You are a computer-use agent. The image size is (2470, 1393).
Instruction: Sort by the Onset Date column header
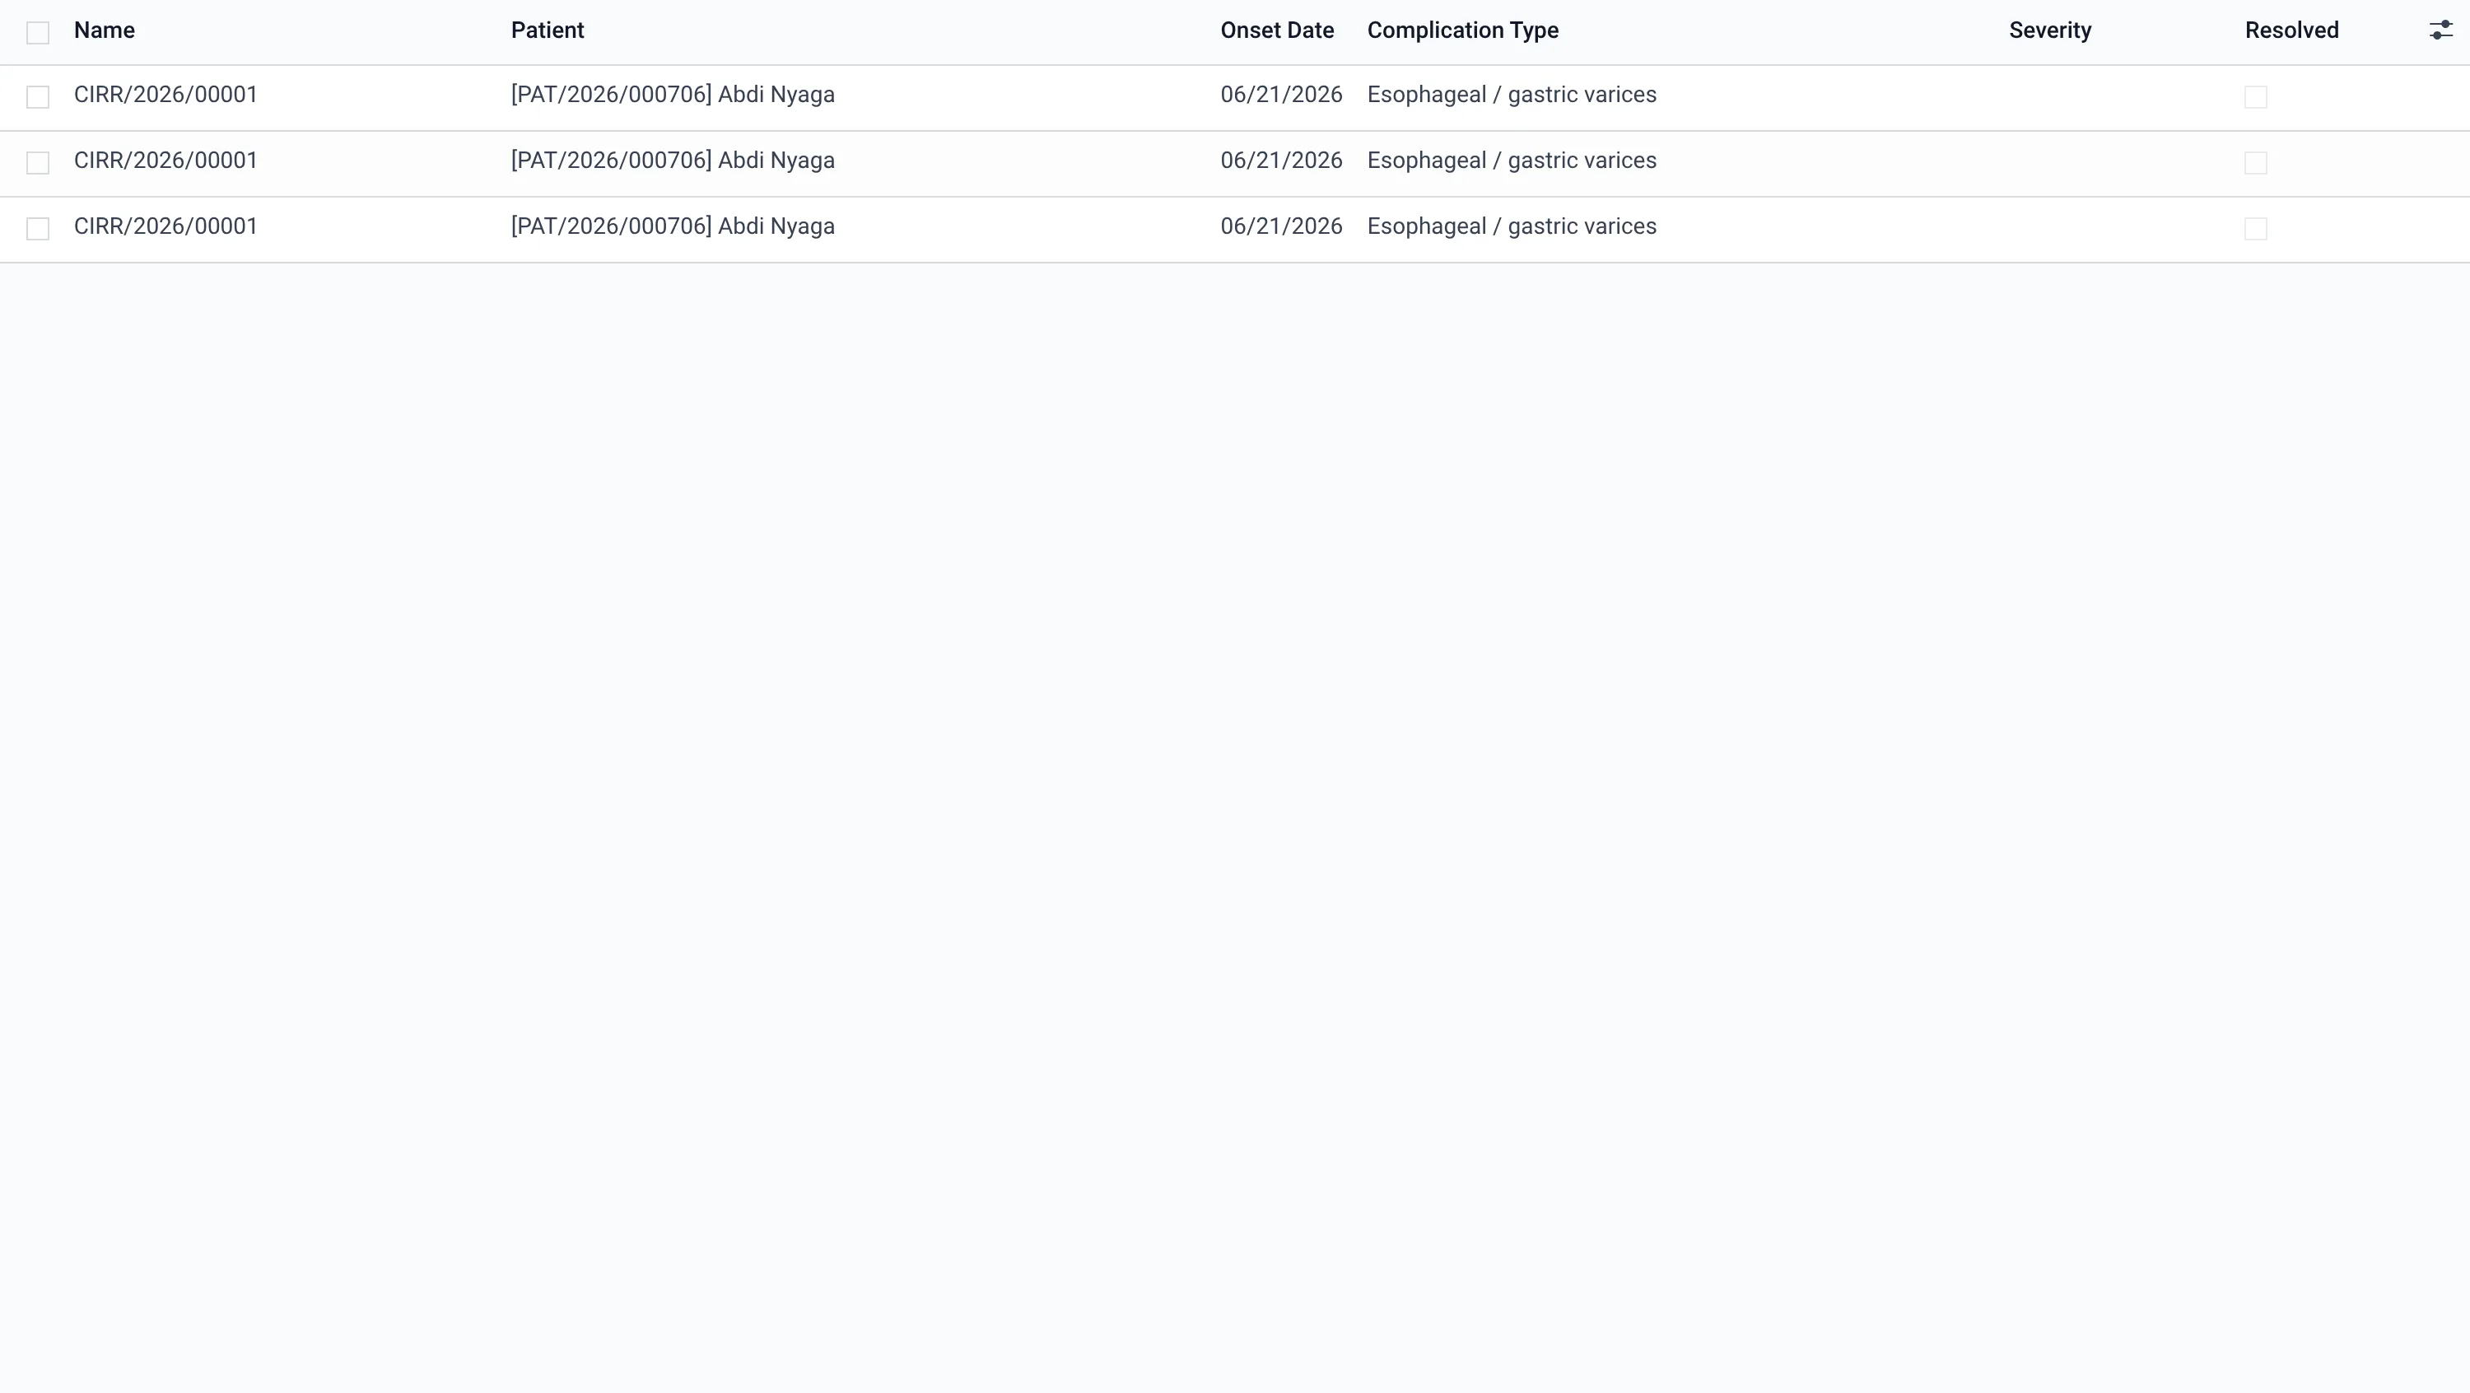pos(1277,30)
